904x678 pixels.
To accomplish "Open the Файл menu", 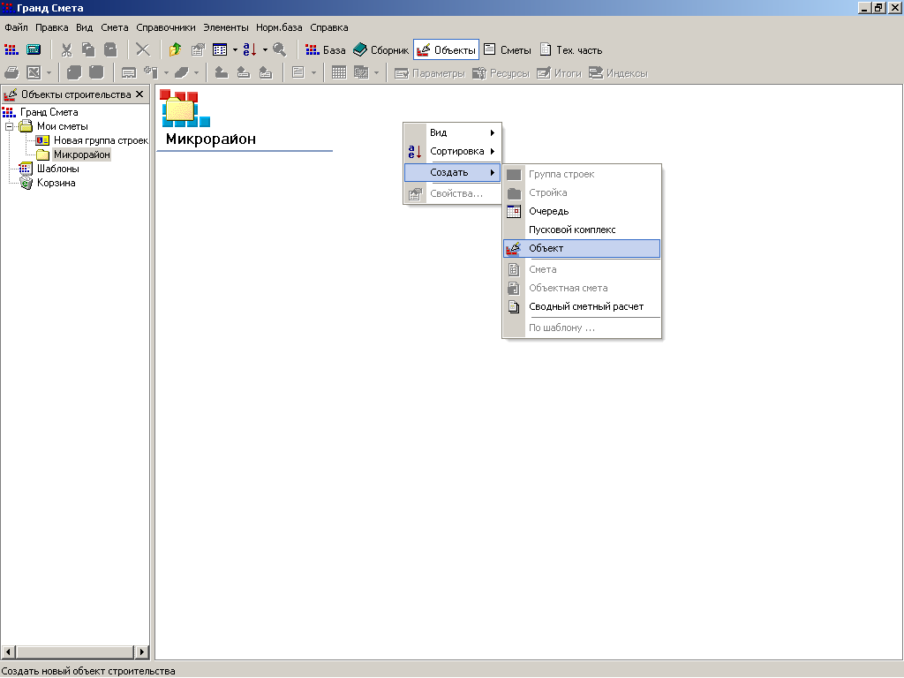I will click(x=16, y=27).
